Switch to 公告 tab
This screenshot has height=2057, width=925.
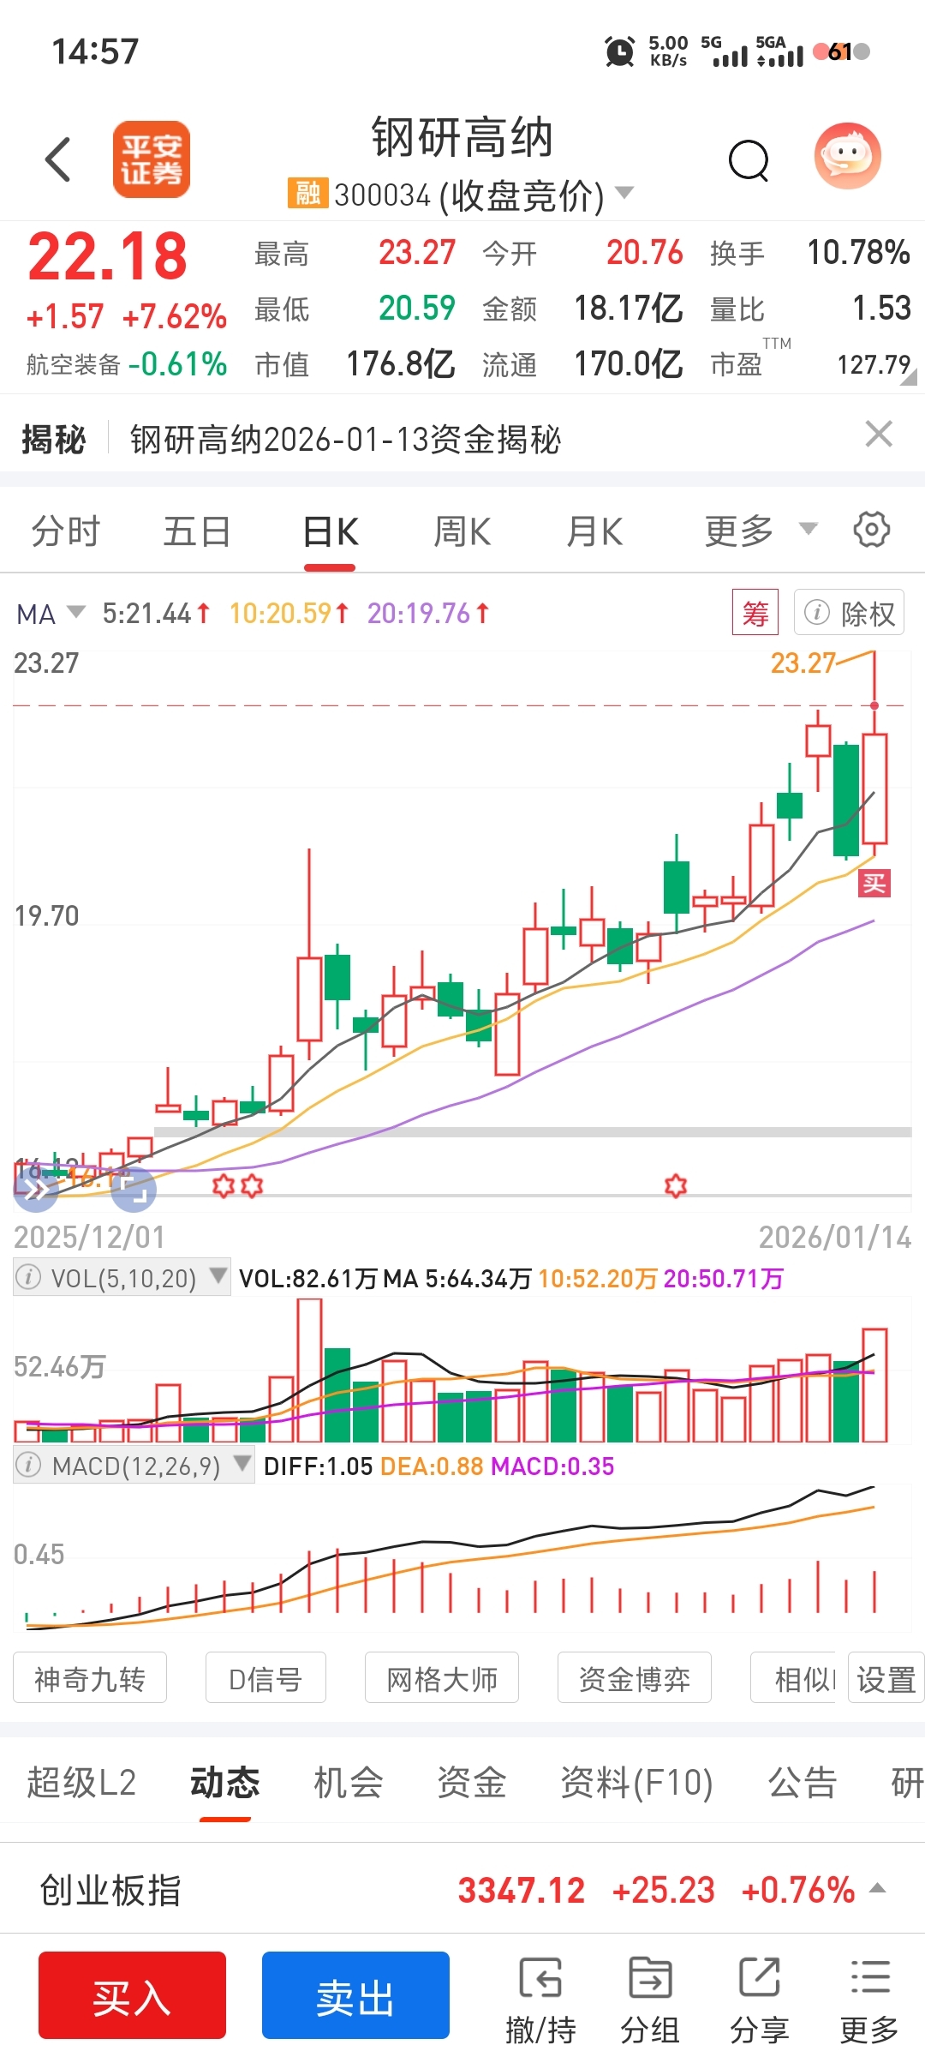(803, 1783)
